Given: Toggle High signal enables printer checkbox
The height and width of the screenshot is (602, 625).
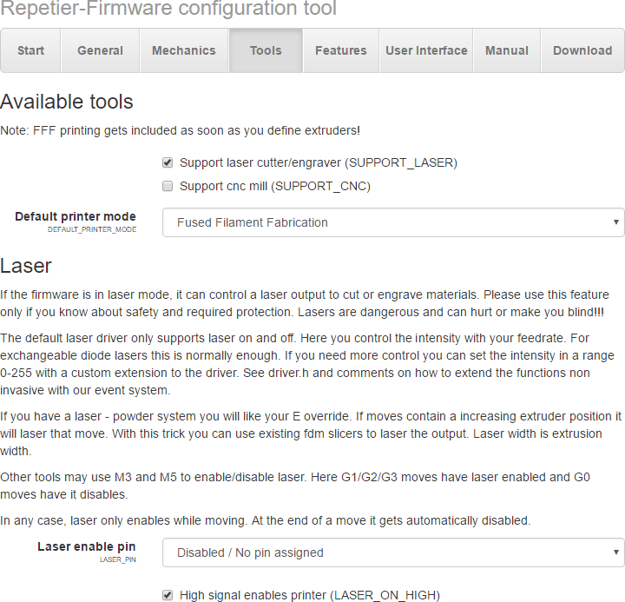Looking at the screenshot, I should click(x=168, y=595).
